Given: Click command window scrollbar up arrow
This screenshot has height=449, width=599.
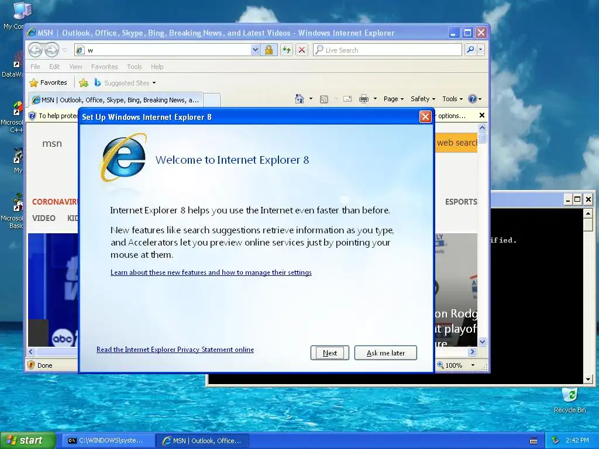Looking at the screenshot, I should tap(588, 213).
